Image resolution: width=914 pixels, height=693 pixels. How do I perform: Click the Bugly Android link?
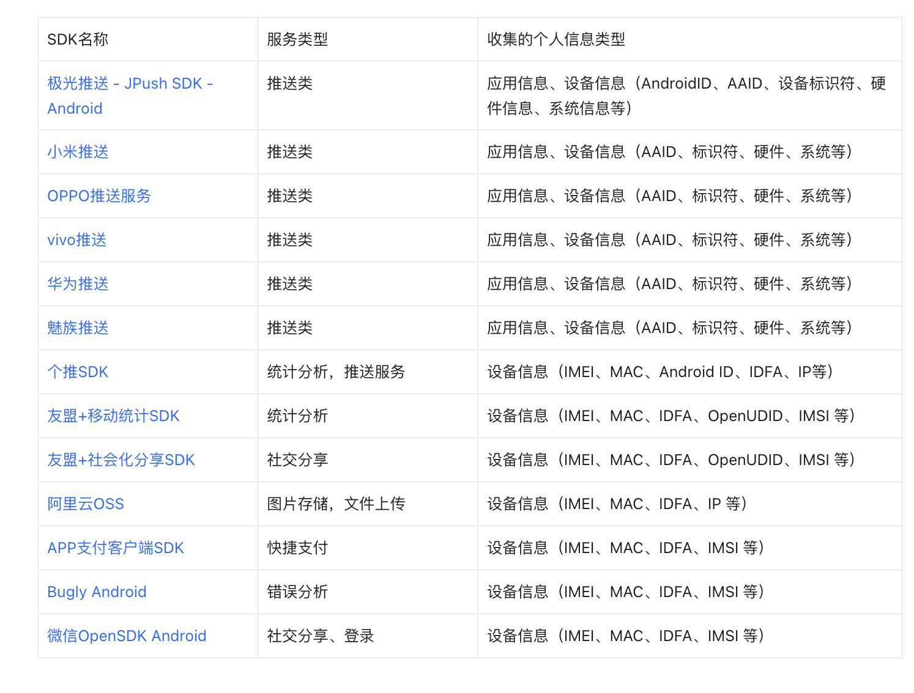(97, 592)
